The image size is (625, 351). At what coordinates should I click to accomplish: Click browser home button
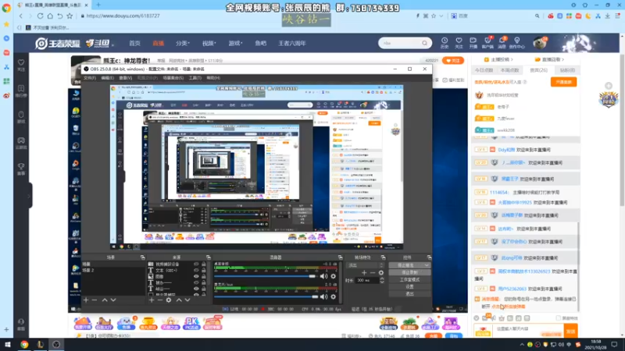(x=50, y=16)
